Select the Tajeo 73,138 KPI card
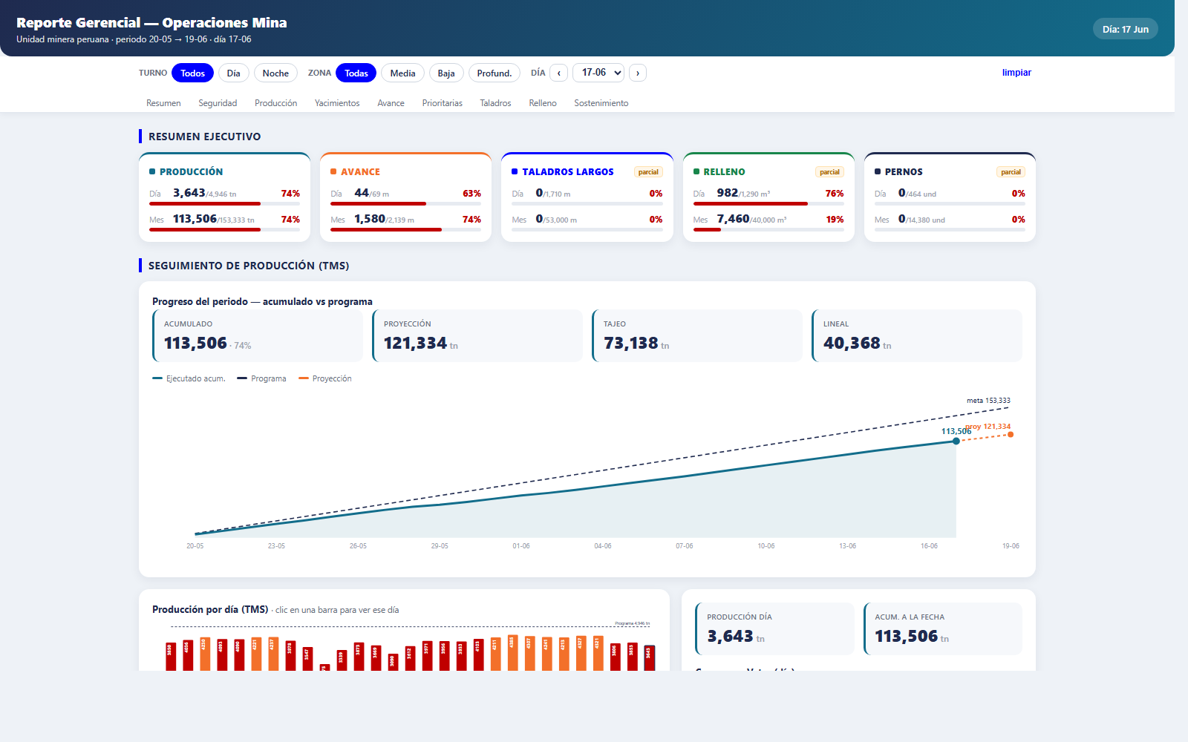 point(697,336)
